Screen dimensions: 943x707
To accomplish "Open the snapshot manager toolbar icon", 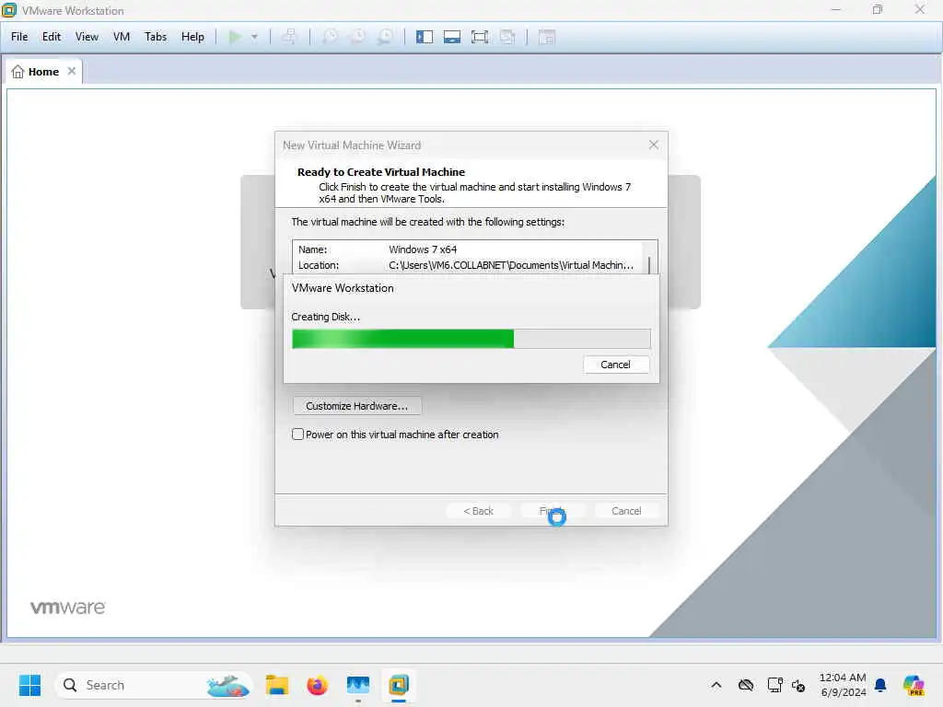I will pyautogui.click(x=386, y=37).
